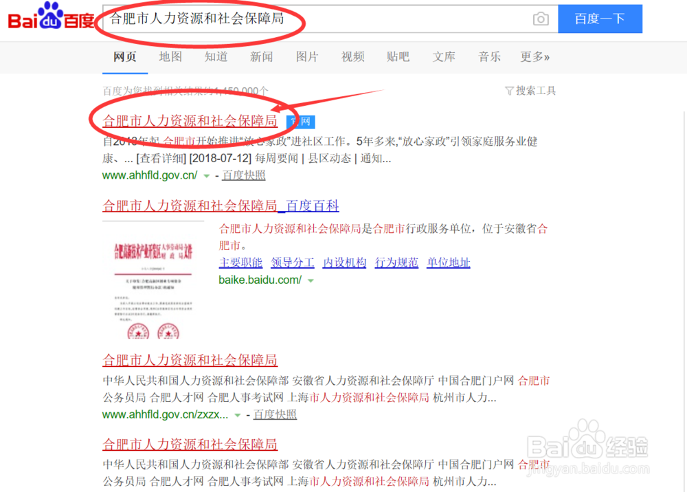Open third result titled 合肥市人力资源和社会保障局
The width and height of the screenshot is (687, 492).
pos(190,360)
